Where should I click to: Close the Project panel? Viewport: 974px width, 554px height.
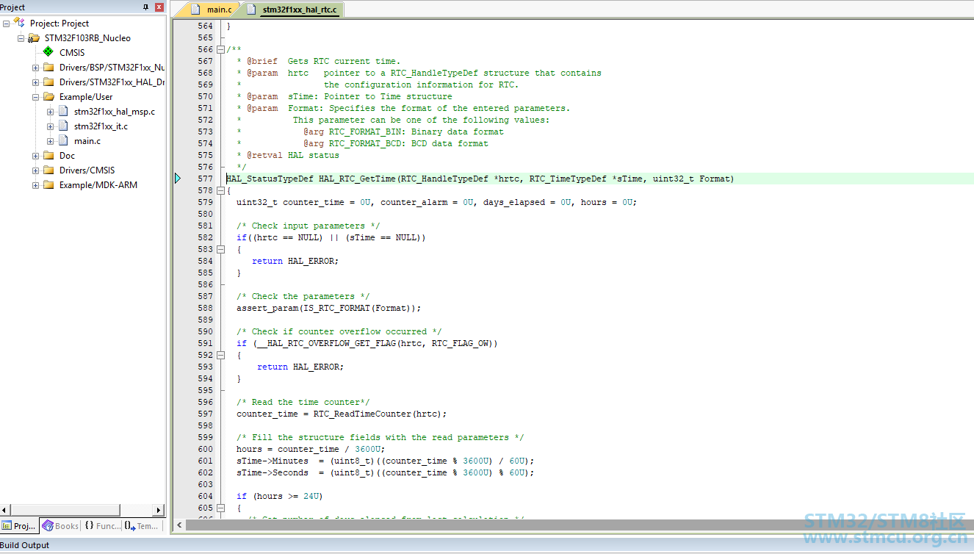[x=159, y=7]
